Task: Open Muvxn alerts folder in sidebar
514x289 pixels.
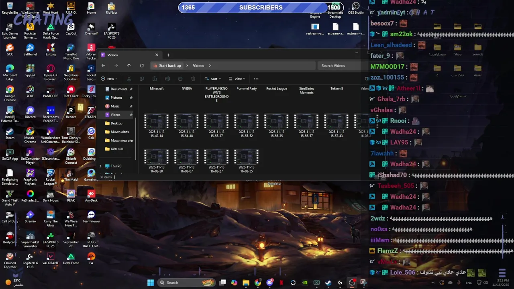Action: coord(120,132)
